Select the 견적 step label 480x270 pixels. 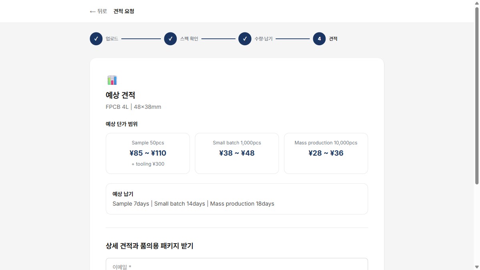coord(333,39)
